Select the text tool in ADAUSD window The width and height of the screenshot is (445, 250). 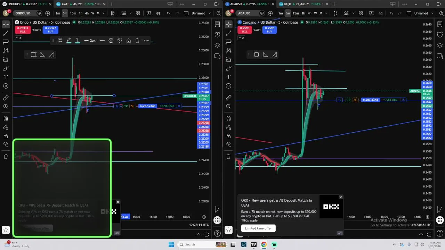(228, 77)
